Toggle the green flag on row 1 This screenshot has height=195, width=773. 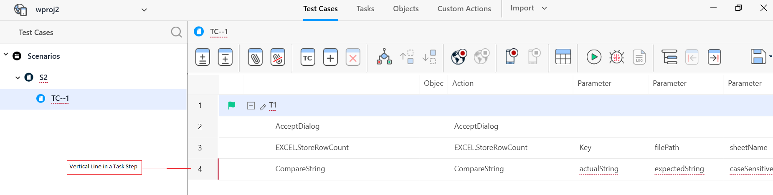[x=231, y=106]
